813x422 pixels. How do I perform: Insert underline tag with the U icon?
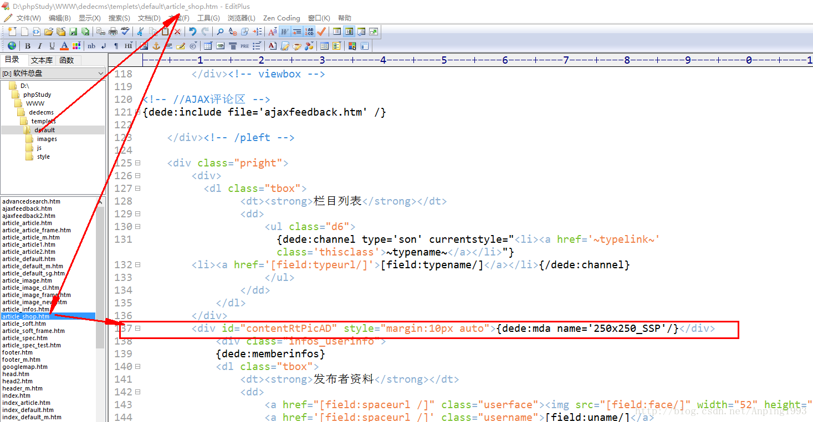[x=52, y=46]
